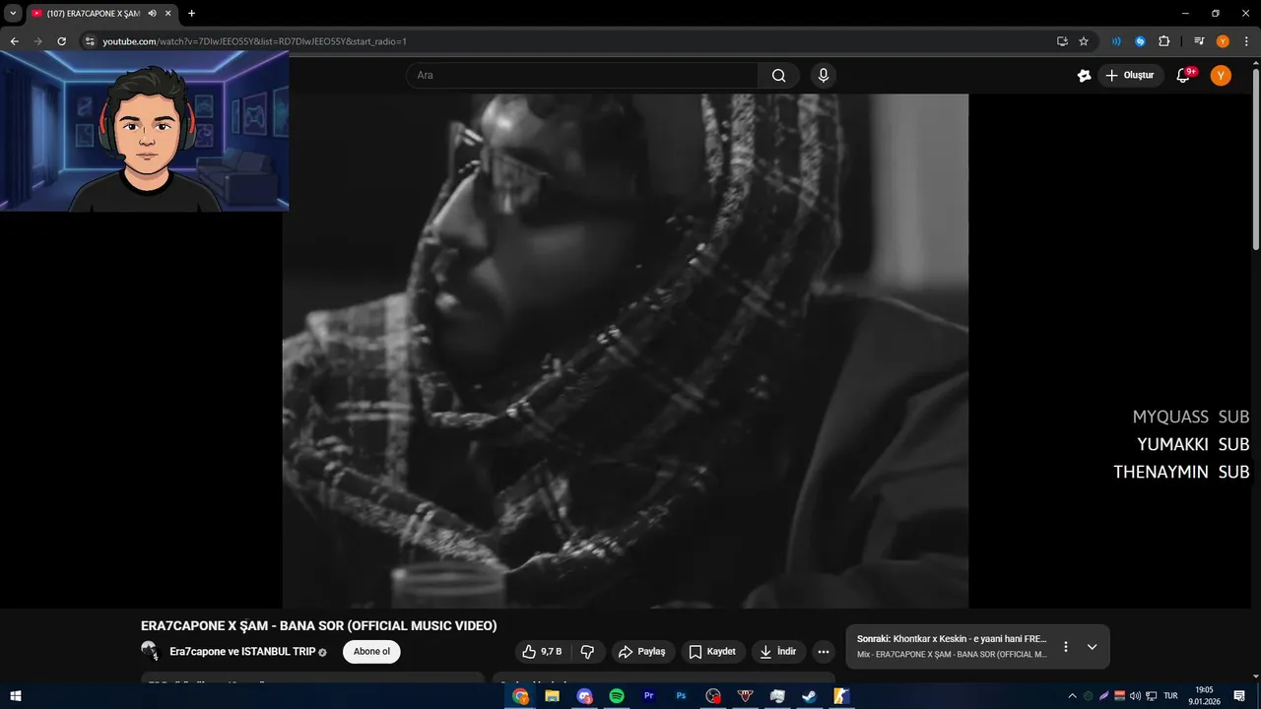Open Discord from the taskbar
This screenshot has height=709, width=1261.
pos(585,696)
